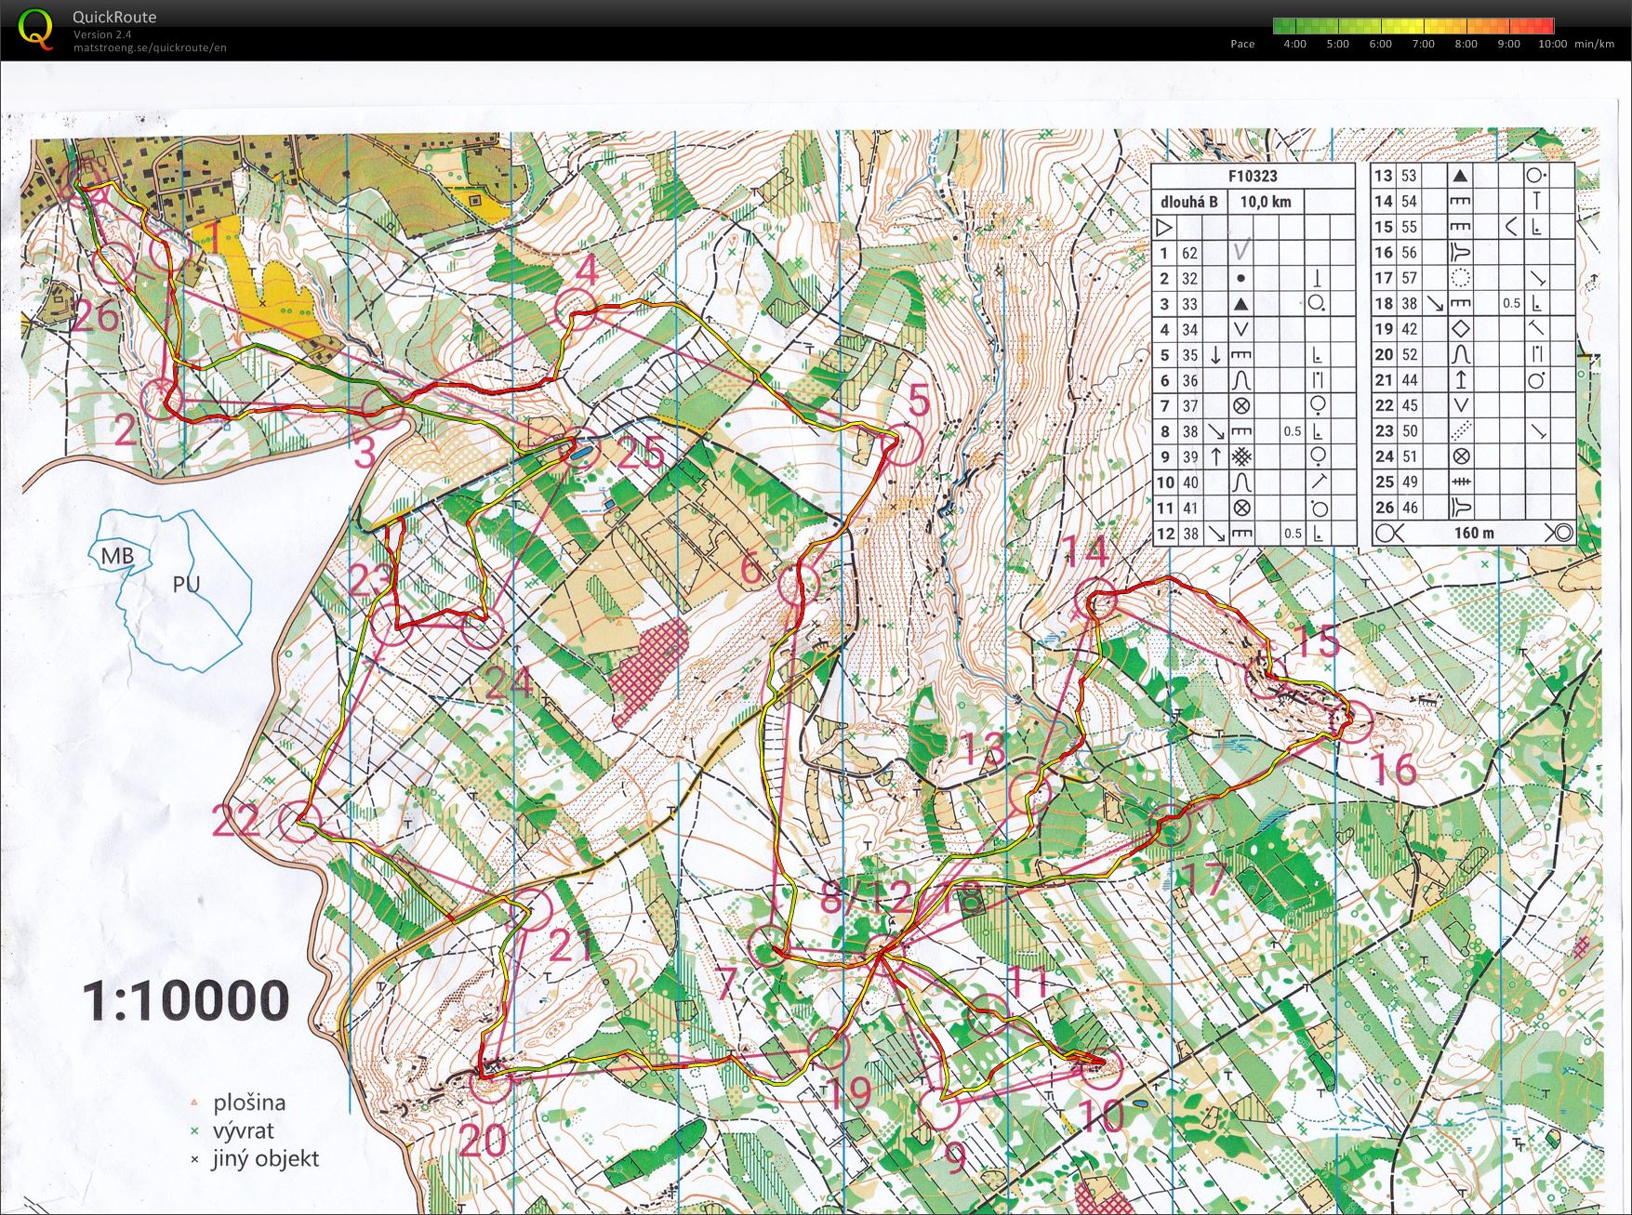Click the F10323 header in control table
This screenshot has height=1215, width=1632.
1253,176
